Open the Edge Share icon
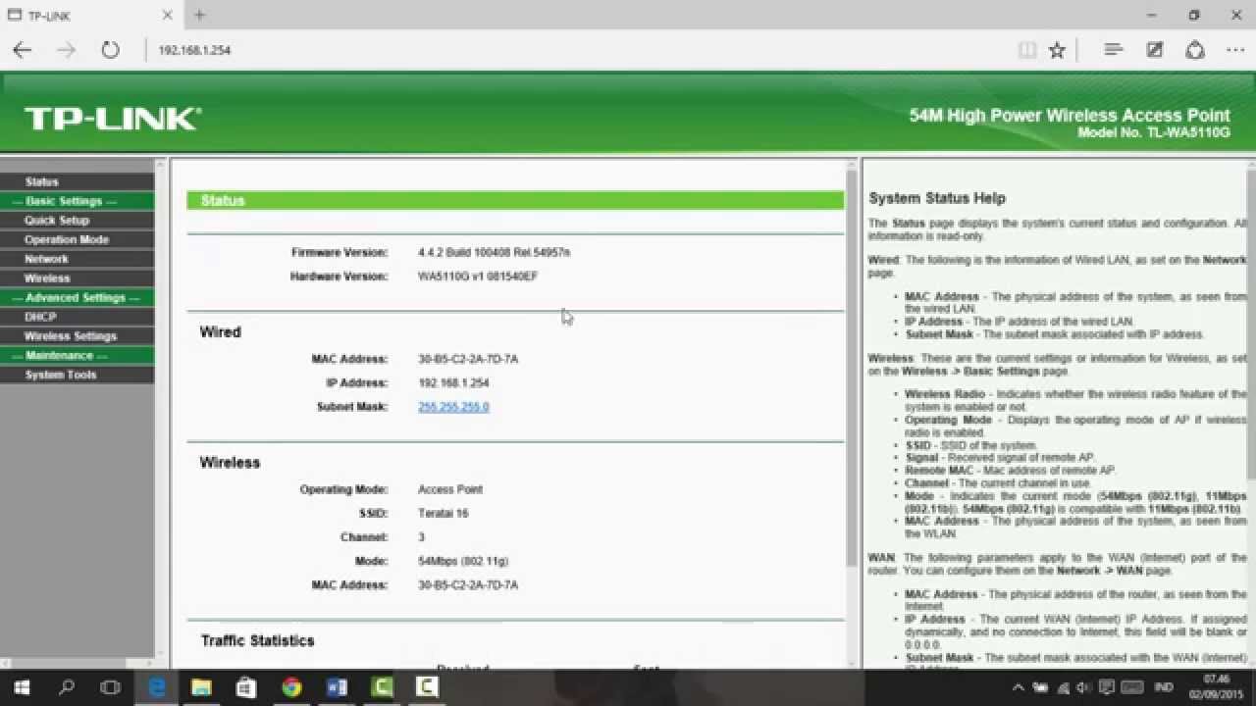Screen dimensions: 1256x706 (x=1195, y=49)
